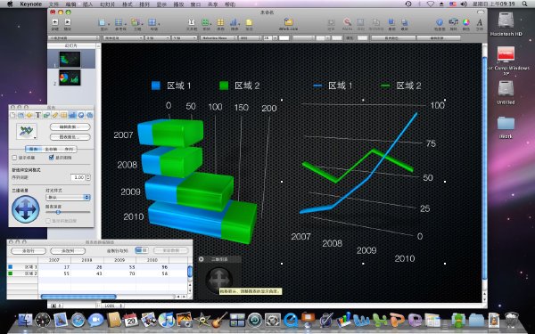Screen dimensions: 535x334
Task: Click the iWork.com share toolbar icon
Action: (288, 22)
